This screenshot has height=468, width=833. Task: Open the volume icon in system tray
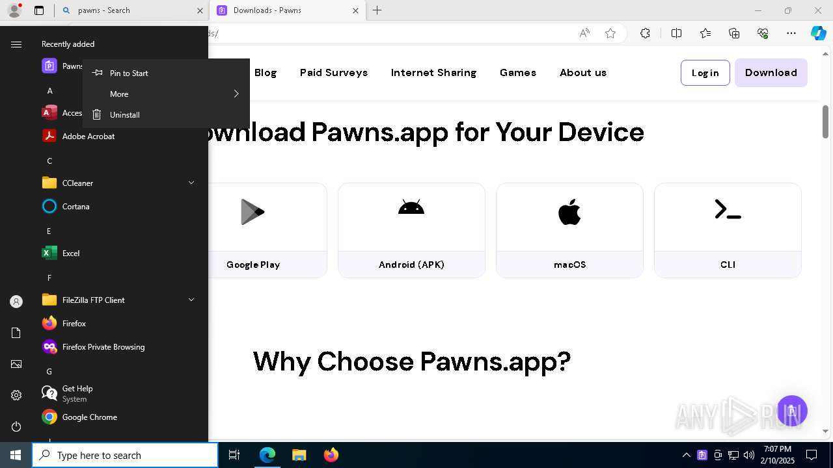click(x=749, y=455)
